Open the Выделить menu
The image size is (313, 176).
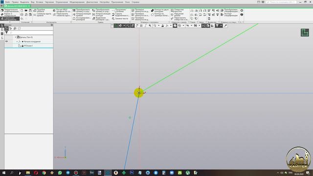pos(24,2)
